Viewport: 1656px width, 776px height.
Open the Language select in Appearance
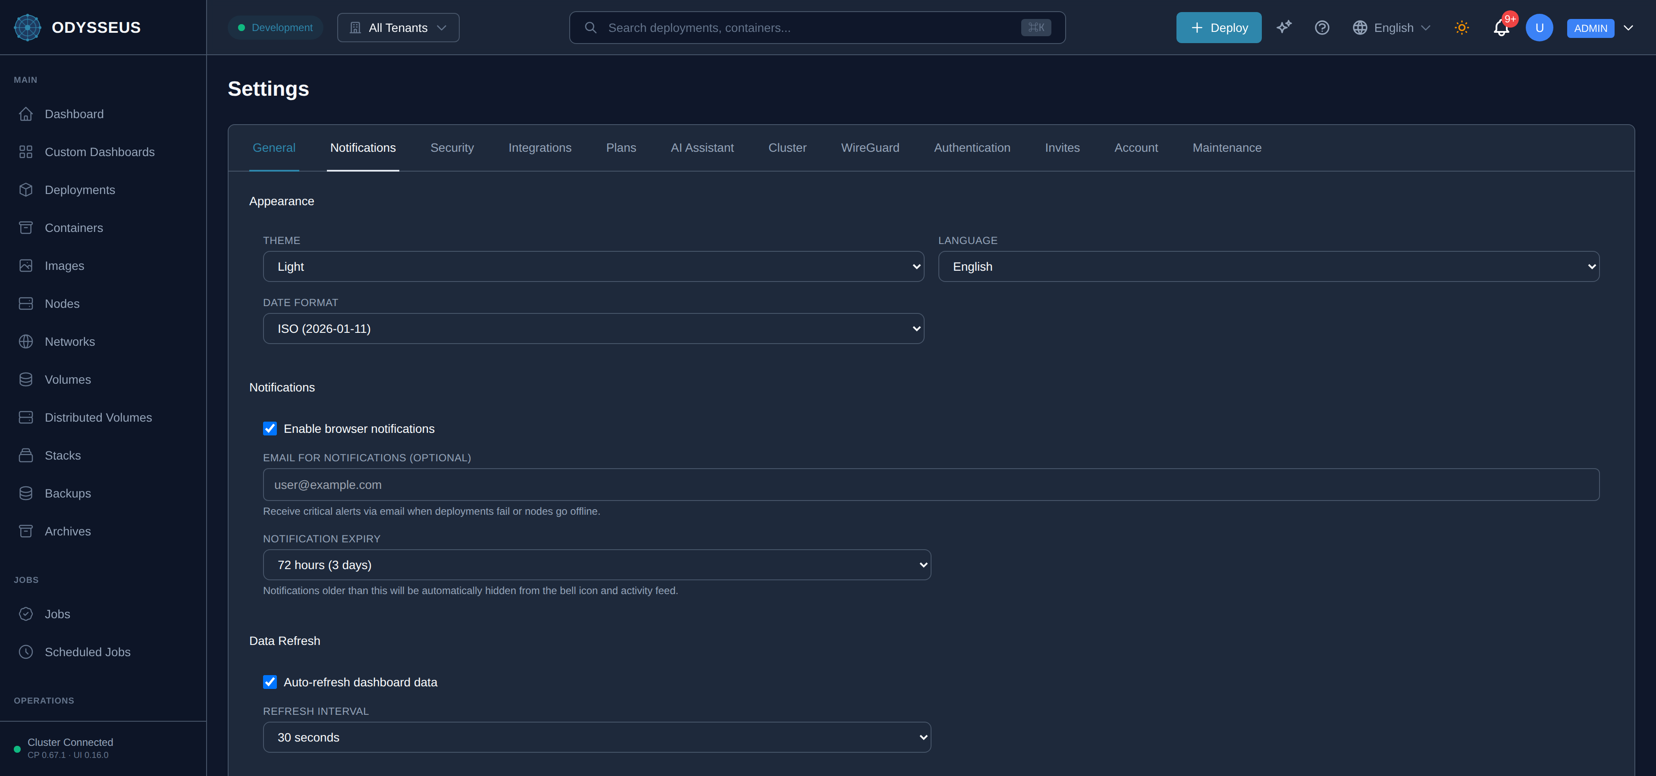pos(1268,266)
